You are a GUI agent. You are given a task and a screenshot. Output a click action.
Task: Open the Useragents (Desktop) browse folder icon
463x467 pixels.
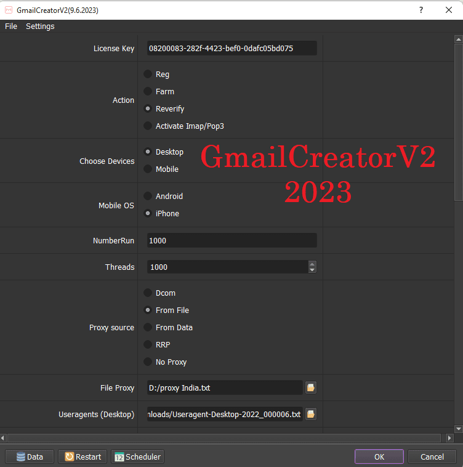pos(311,414)
